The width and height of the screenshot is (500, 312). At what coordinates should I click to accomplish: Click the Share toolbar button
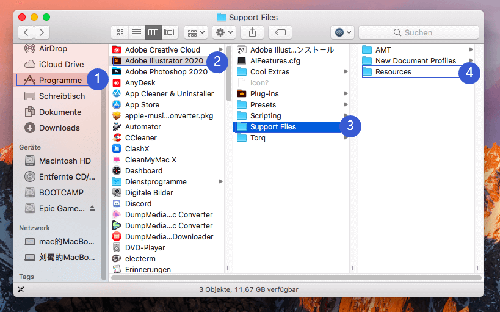252,32
